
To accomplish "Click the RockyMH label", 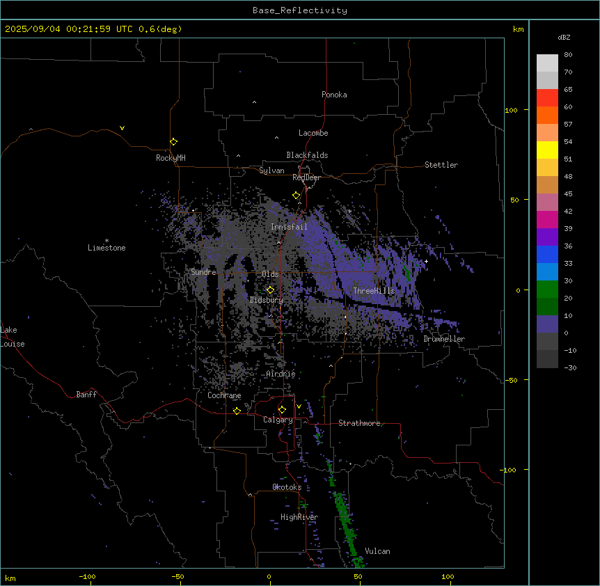I will tap(171, 158).
